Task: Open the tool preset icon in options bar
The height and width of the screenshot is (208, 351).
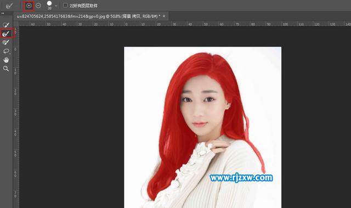Action: coord(9,5)
